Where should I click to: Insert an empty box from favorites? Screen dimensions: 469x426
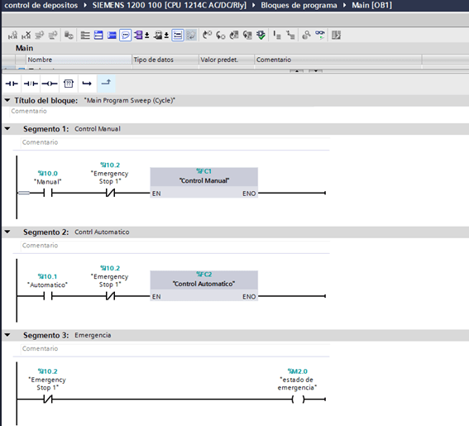click(69, 84)
